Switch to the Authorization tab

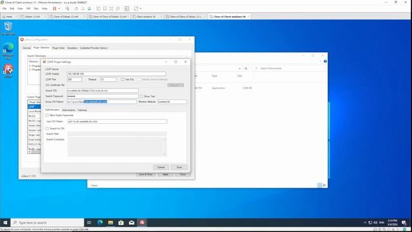point(69,110)
